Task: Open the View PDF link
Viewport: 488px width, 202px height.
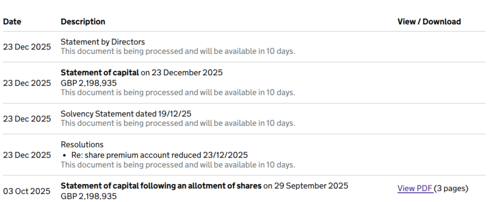Action: (x=415, y=188)
